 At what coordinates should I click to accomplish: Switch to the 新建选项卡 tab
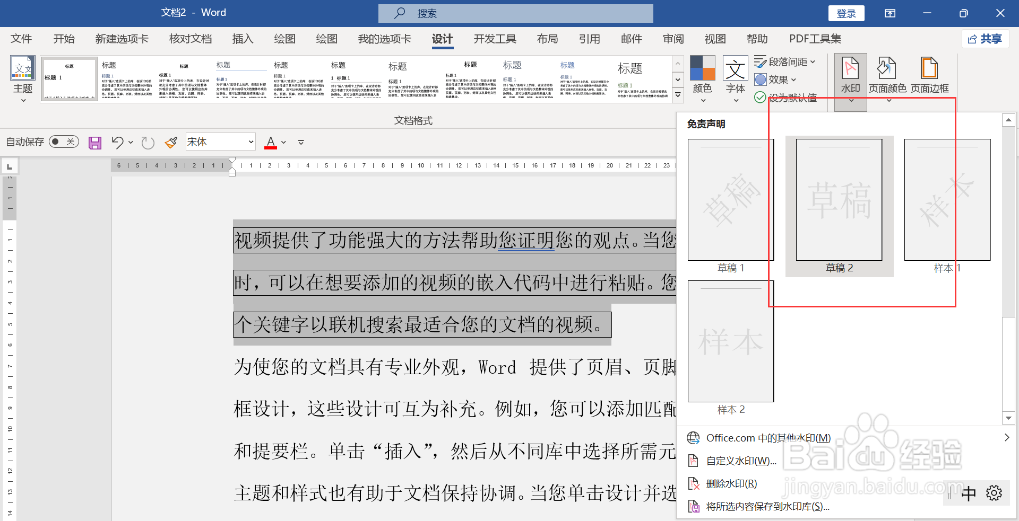point(122,39)
